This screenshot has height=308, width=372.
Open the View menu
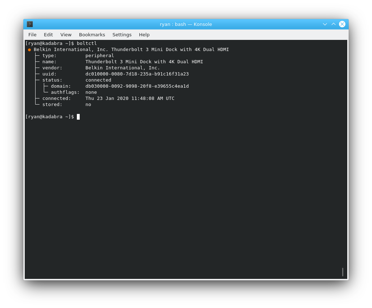click(x=66, y=35)
